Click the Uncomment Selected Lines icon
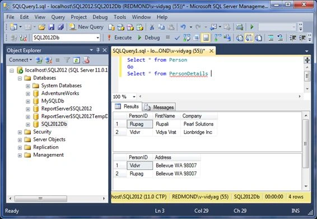The image size is (317, 219). coord(280,38)
